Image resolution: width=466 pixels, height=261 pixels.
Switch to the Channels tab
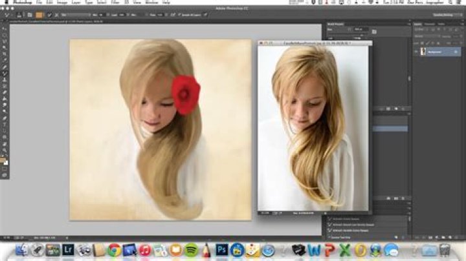[x=430, y=24]
